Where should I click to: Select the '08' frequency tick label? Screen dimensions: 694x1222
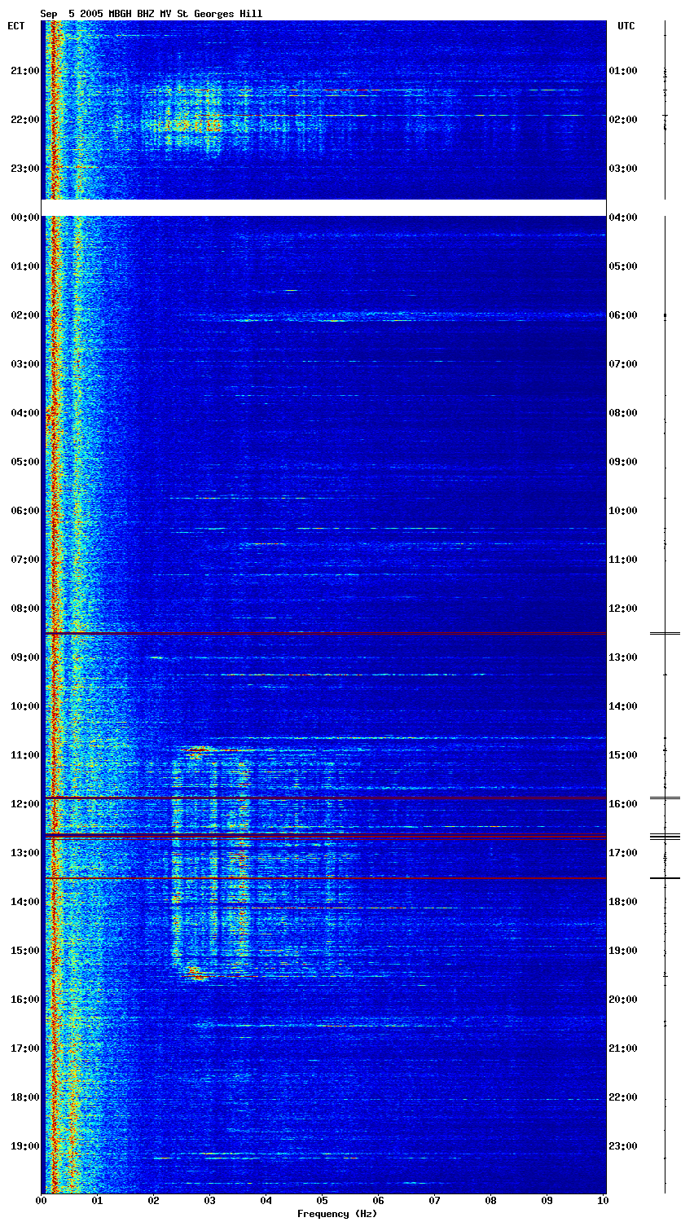(491, 1201)
